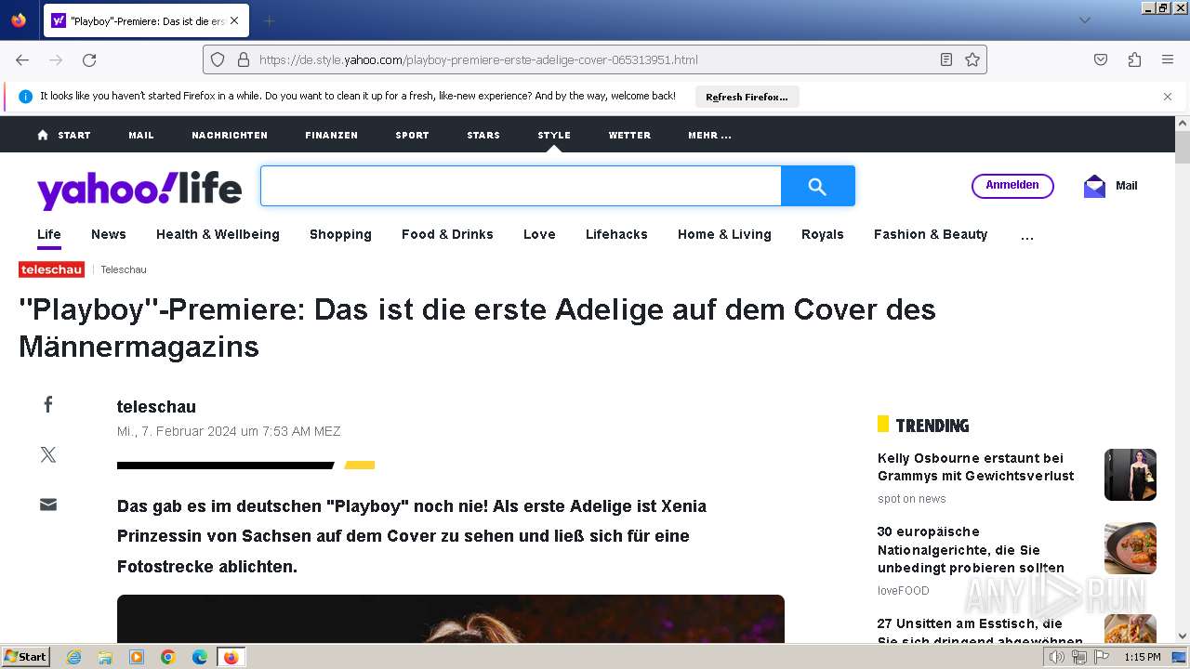This screenshot has width=1190, height=669.
Task: Launch Internet Explorer from taskbar
Action: pos(74,657)
